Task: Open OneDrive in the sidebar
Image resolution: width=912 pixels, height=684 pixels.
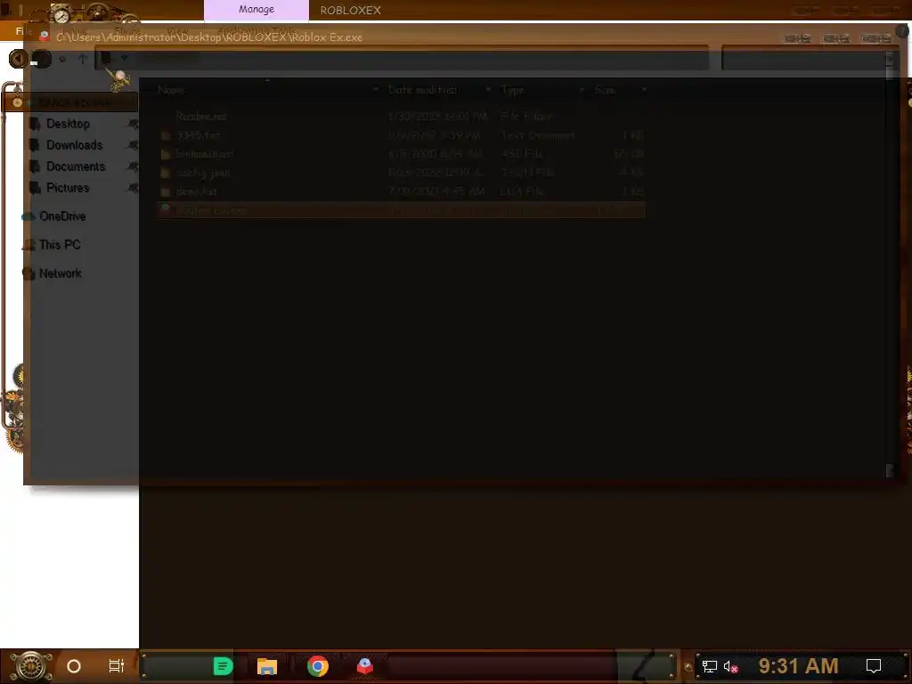Action: pyautogui.click(x=62, y=216)
